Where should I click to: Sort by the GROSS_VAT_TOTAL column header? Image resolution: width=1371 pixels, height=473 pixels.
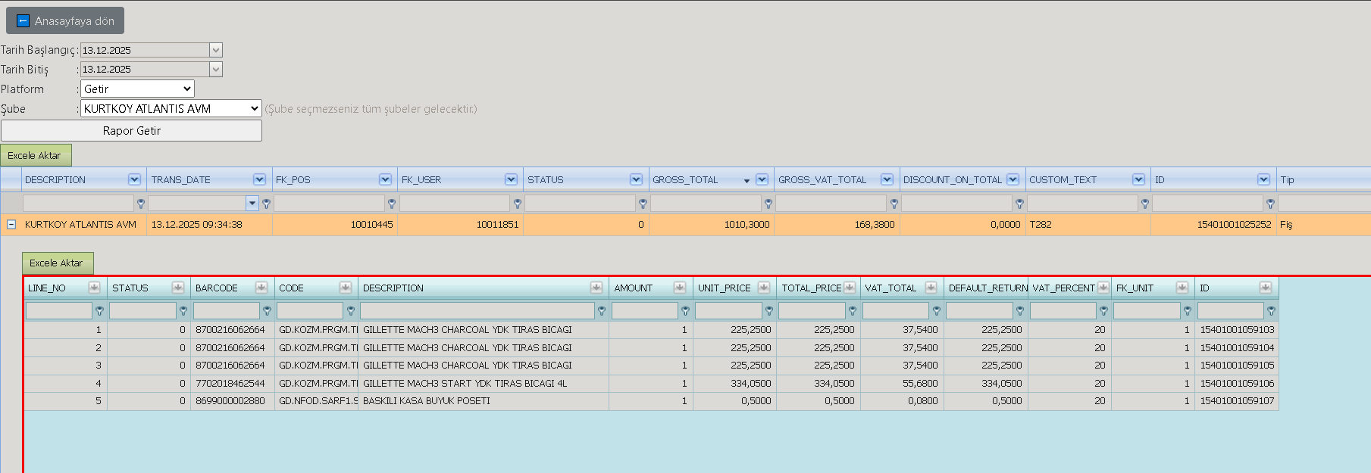pyautogui.click(x=822, y=179)
